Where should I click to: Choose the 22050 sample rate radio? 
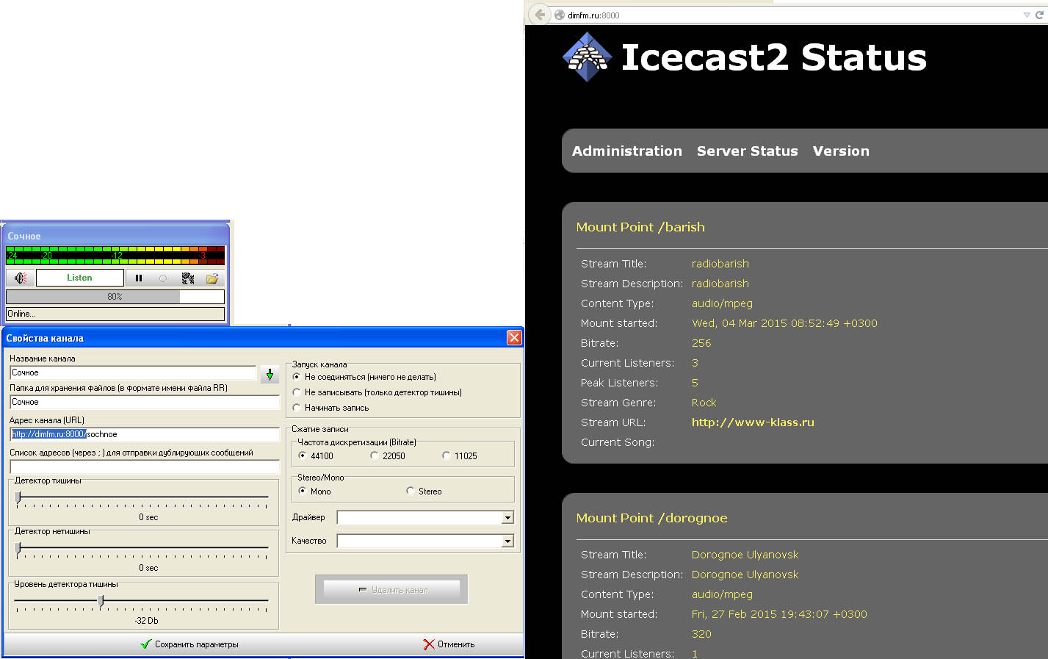click(375, 455)
